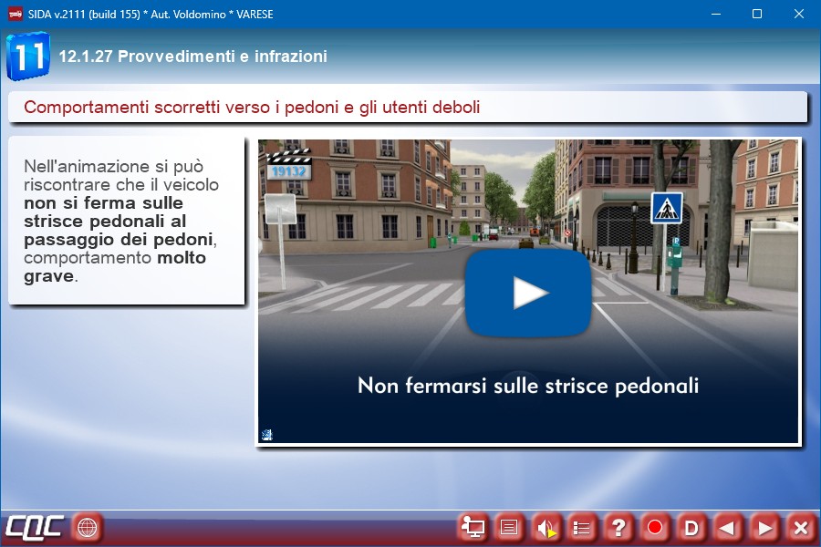Image resolution: width=821 pixels, height=547 pixels.
Task: Play the pedestrian crossing animation video
Action: tap(528, 294)
